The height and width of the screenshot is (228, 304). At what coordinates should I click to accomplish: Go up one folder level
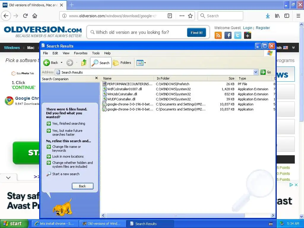pyautogui.click(x=84, y=63)
